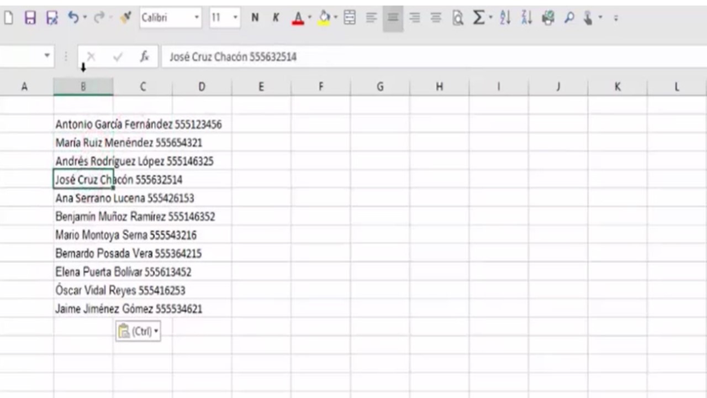Screen dimensions: 707x398
Task: Create a new blank workbook
Action: click(x=8, y=18)
